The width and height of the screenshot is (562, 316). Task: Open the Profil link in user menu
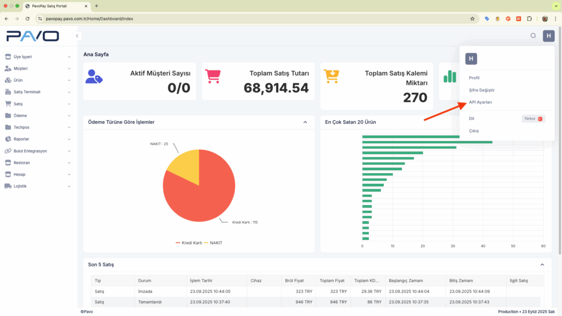coord(474,78)
